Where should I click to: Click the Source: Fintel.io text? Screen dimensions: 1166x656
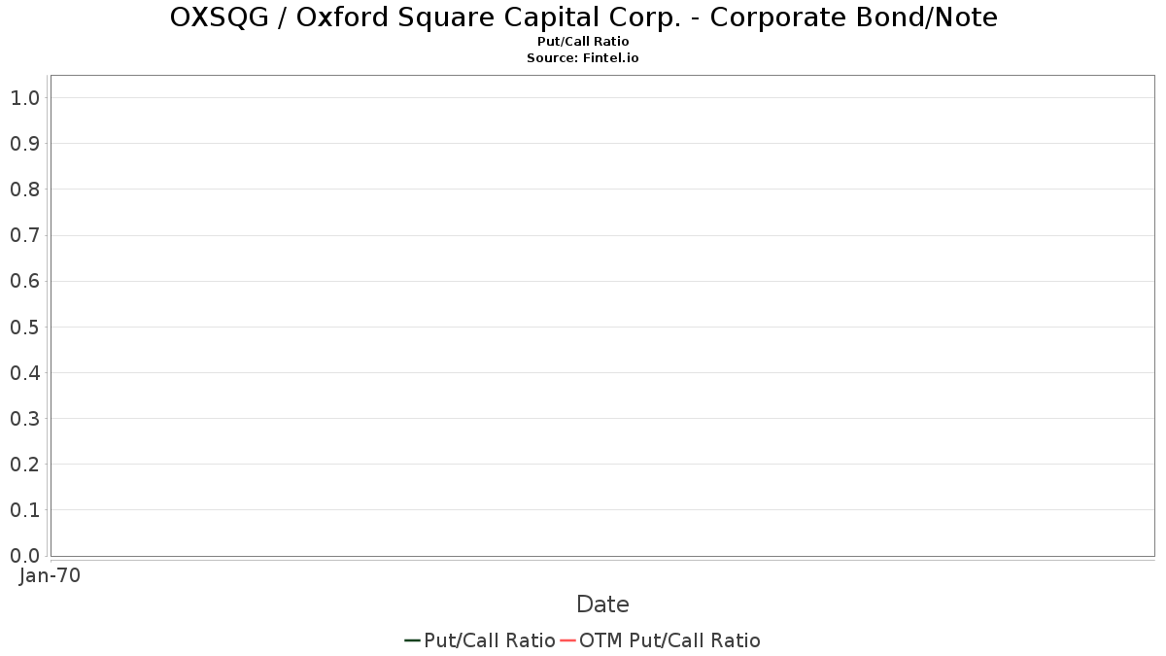(x=583, y=58)
